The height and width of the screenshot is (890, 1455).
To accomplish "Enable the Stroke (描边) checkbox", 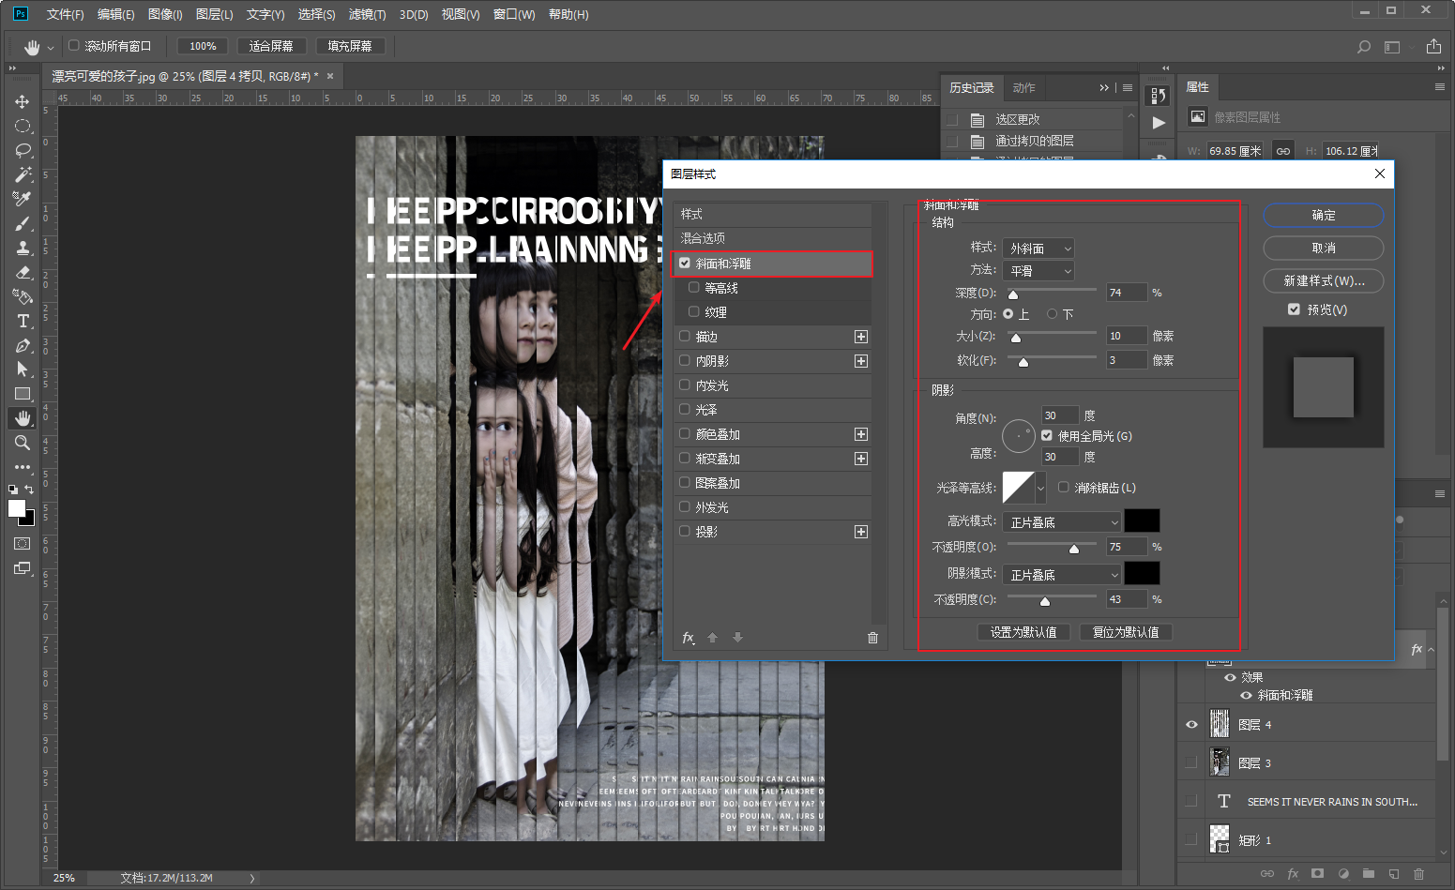I will (x=685, y=337).
